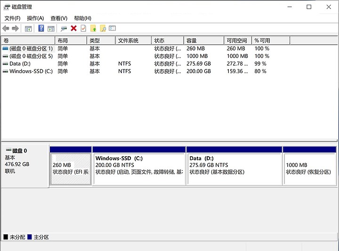This screenshot has height=251, width=339.
Task: Click the 99 % free value
Action: point(260,64)
